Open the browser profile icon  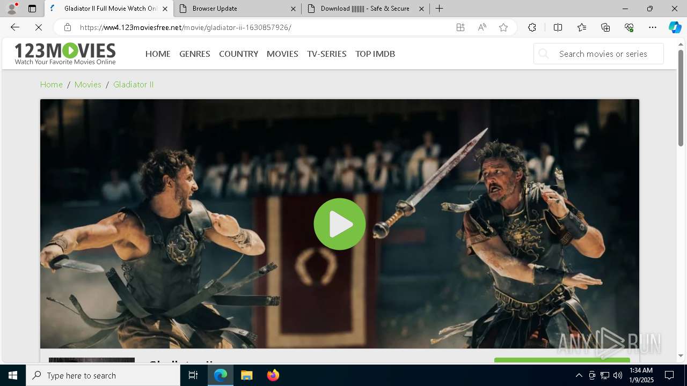pos(11,9)
